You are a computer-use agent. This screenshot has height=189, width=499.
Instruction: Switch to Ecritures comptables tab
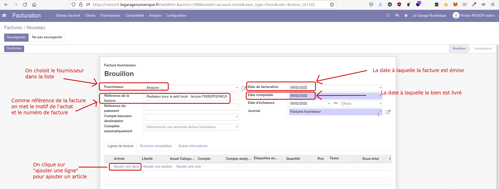156,146
